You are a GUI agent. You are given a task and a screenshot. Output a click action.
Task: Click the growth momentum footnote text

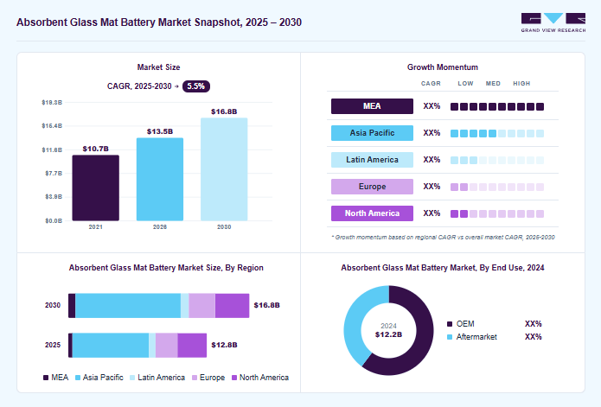[x=443, y=238]
